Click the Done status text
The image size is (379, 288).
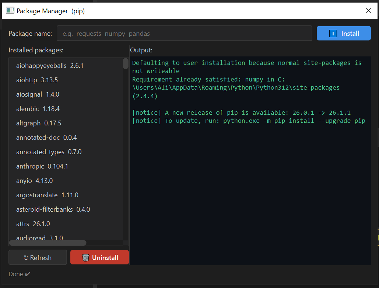coord(19,274)
